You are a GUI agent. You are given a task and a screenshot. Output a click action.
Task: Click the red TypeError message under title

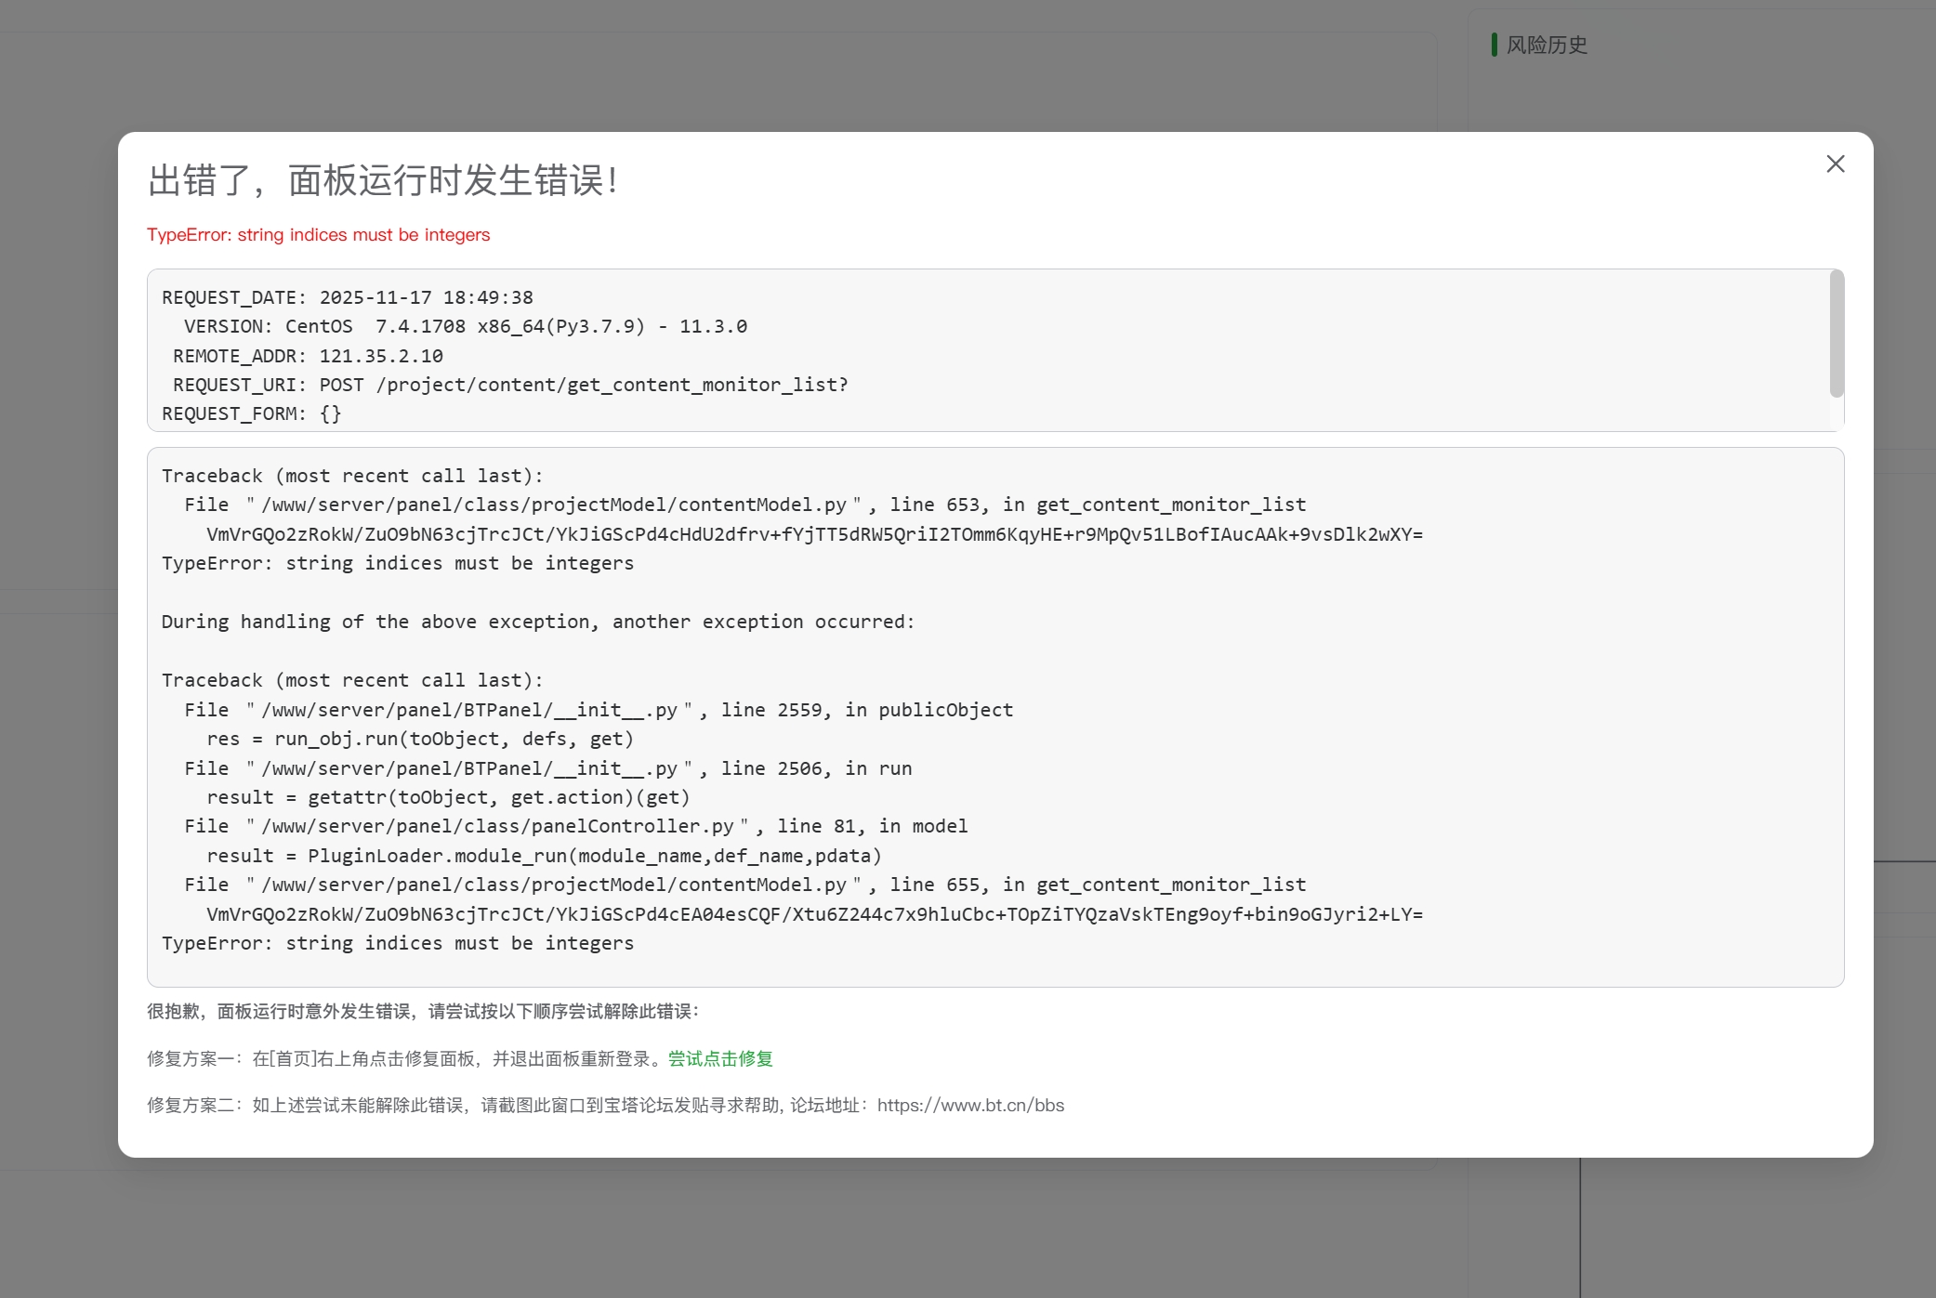pyautogui.click(x=318, y=235)
